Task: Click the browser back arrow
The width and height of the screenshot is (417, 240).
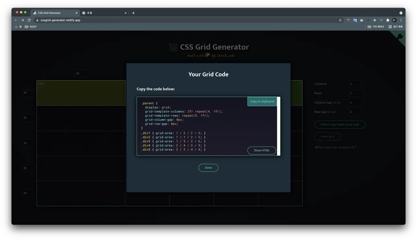Action: point(16,20)
